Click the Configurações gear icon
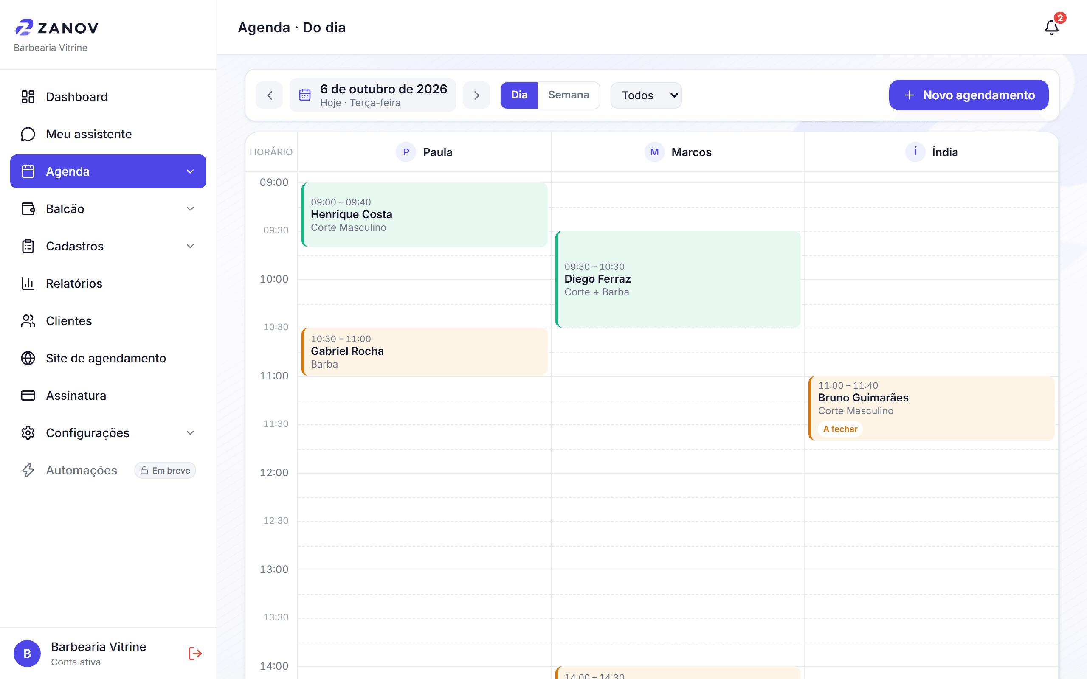The width and height of the screenshot is (1087, 679). [28, 432]
